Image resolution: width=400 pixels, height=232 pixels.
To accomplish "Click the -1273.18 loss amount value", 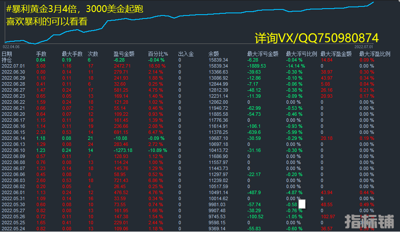I will [123, 150].
